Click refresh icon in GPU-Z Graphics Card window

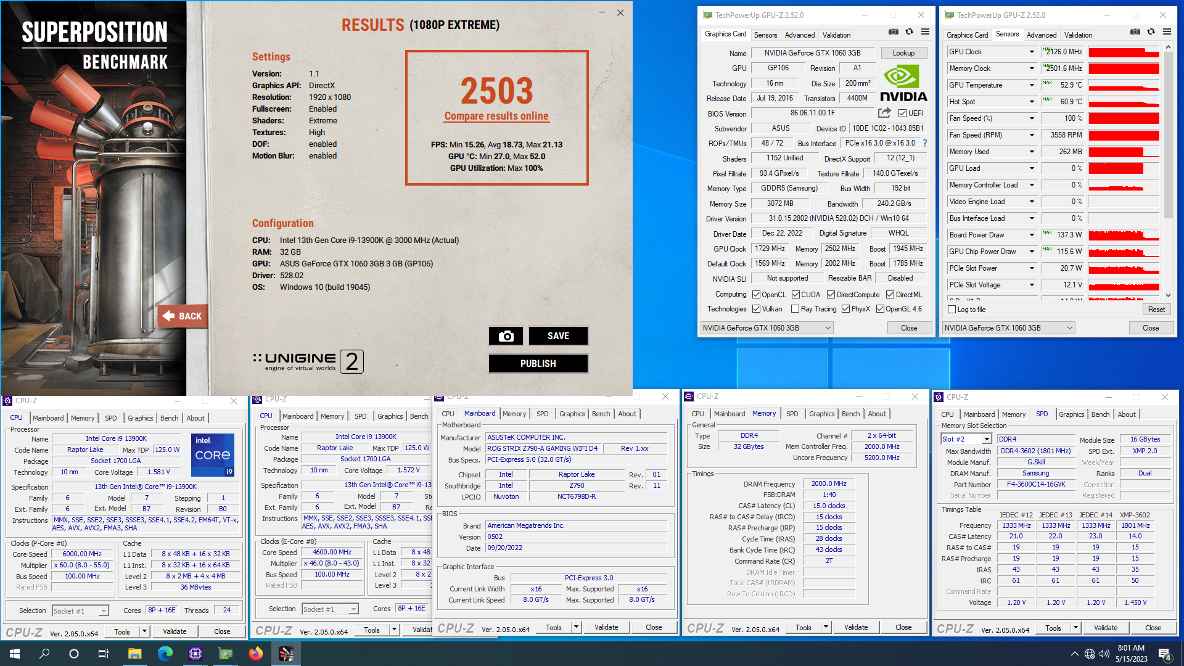click(x=909, y=31)
